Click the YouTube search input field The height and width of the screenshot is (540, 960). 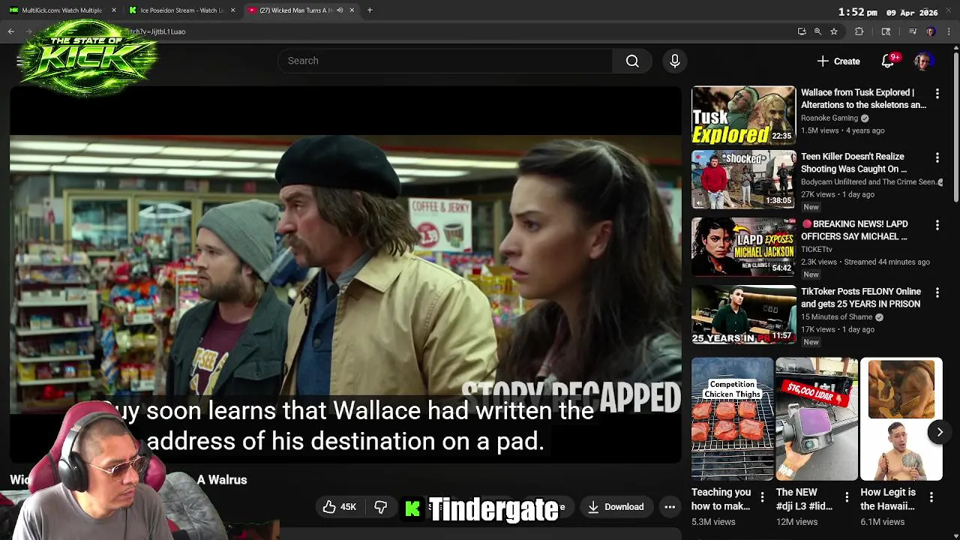[445, 61]
